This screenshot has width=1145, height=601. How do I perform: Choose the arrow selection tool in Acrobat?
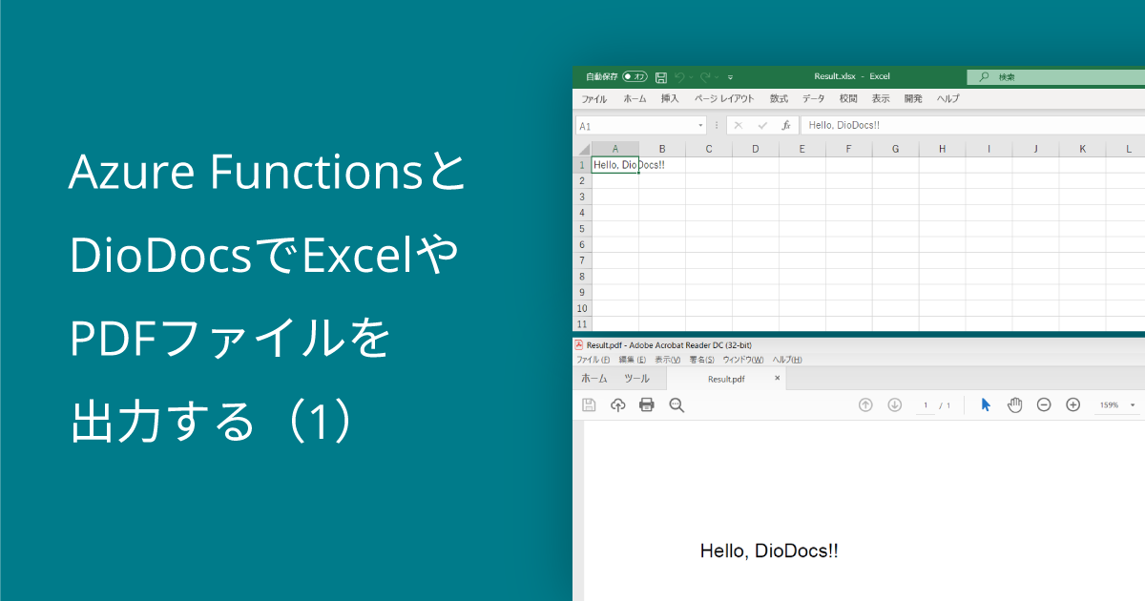click(986, 405)
